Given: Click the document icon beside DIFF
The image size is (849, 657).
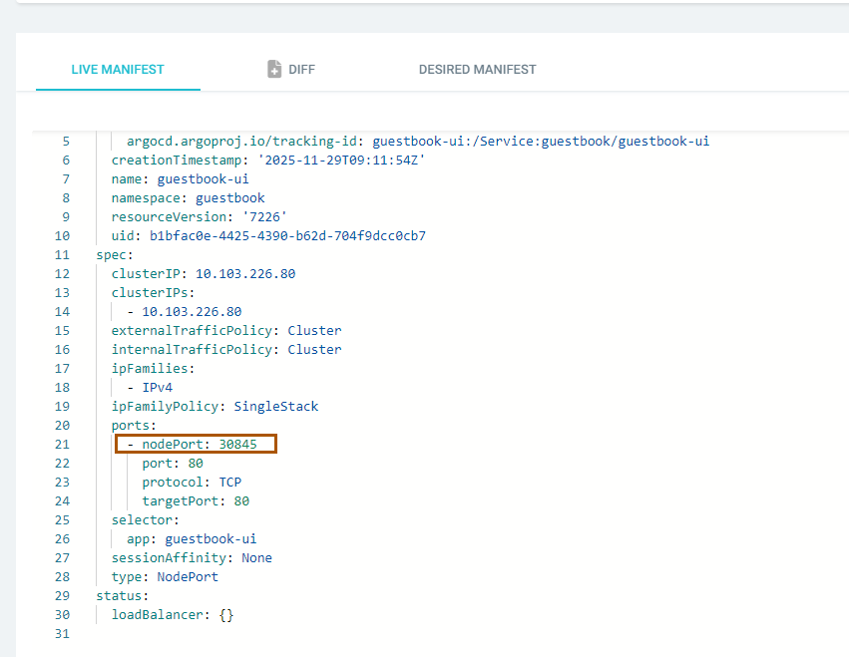Looking at the screenshot, I should tap(274, 69).
